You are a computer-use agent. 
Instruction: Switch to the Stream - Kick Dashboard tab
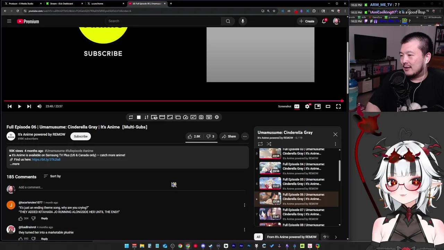click(x=61, y=3)
